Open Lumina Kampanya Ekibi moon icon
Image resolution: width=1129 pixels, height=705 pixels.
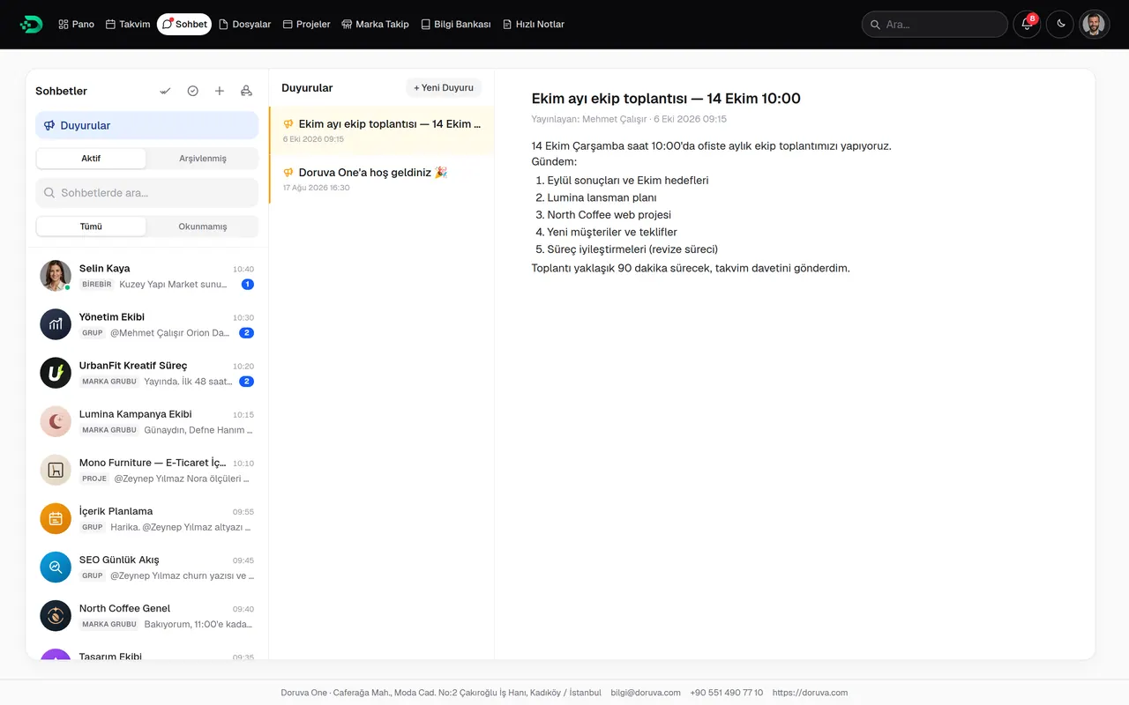pyautogui.click(x=56, y=421)
